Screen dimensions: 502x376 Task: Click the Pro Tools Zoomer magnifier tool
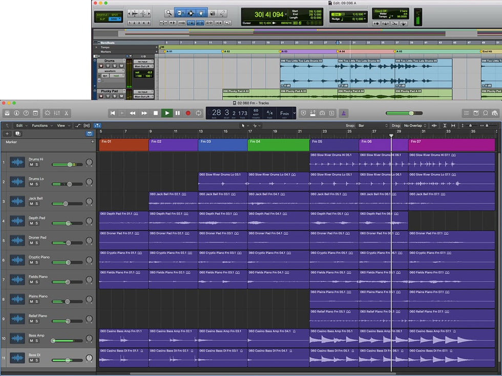[x=169, y=13]
